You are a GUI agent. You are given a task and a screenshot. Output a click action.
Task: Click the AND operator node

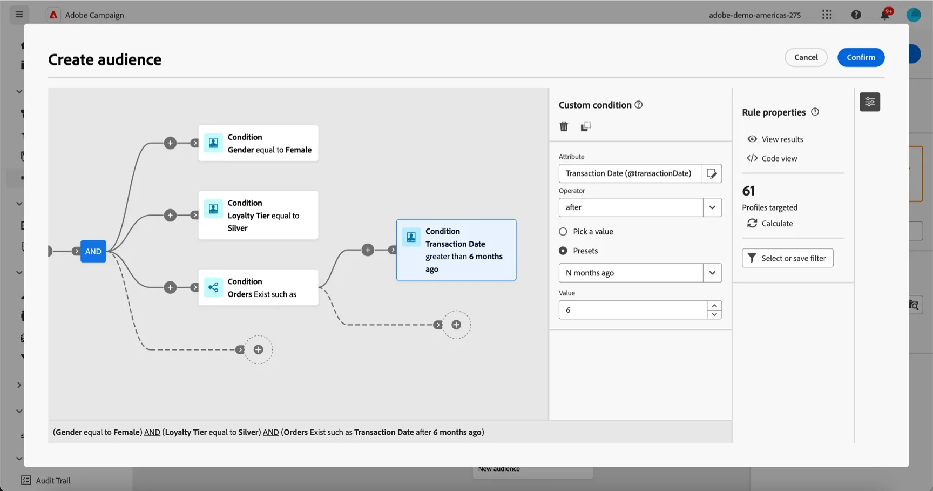pos(93,251)
